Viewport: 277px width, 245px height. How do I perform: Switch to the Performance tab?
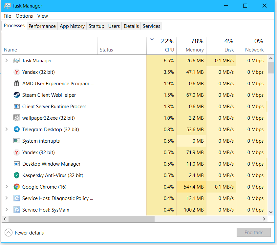click(x=42, y=26)
